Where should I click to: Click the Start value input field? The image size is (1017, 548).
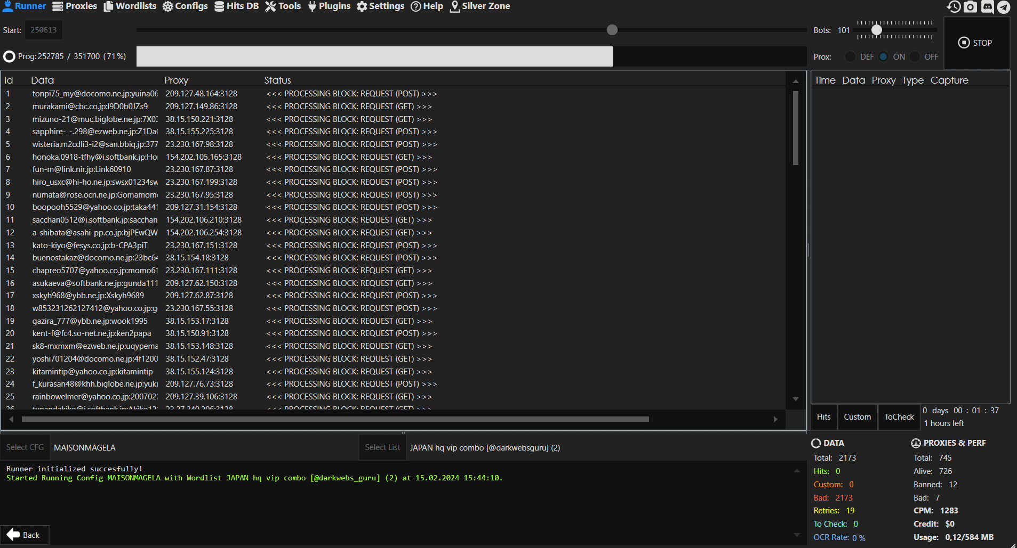point(44,30)
